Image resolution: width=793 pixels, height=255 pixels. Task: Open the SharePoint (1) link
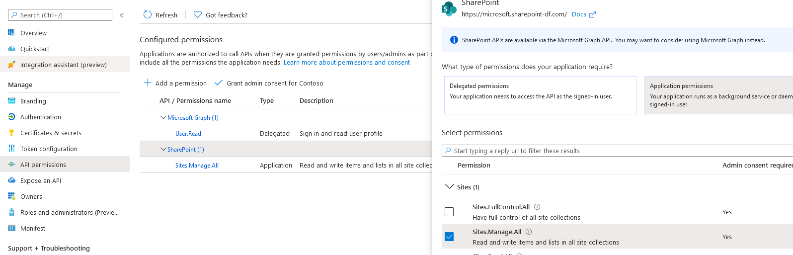[186, 150]
